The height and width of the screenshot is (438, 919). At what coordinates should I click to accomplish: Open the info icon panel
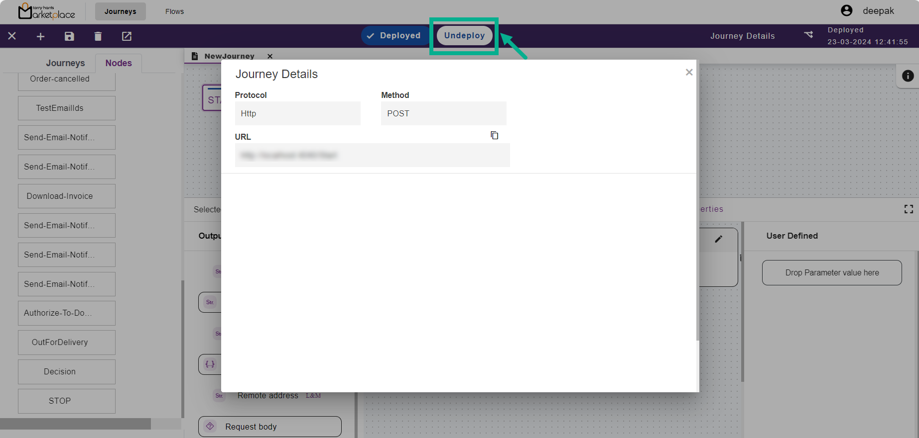[908, 76]
